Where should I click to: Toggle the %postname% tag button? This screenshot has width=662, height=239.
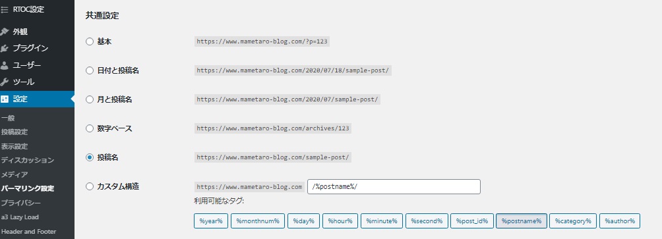pyautogui.click(x=522, y=221)
